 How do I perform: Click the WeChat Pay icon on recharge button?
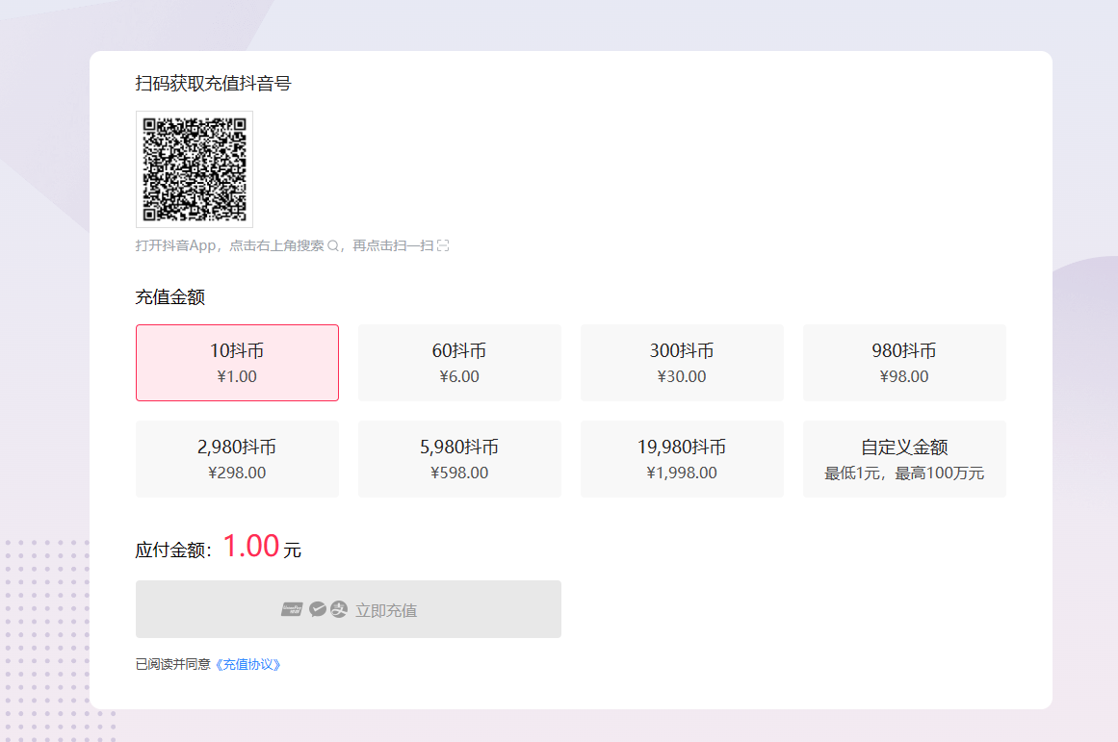point(318,609)
